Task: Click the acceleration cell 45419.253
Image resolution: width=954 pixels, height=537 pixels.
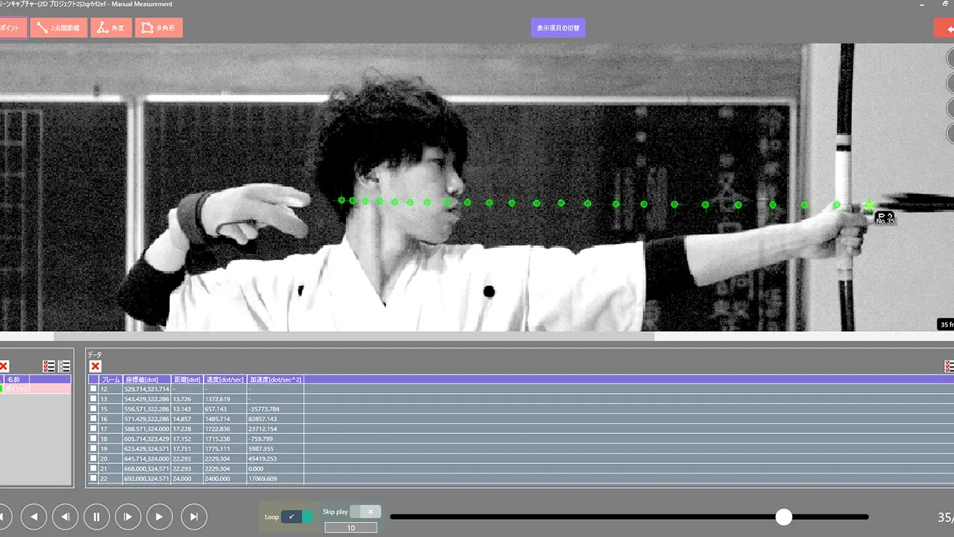Action: tap(275, 459)
